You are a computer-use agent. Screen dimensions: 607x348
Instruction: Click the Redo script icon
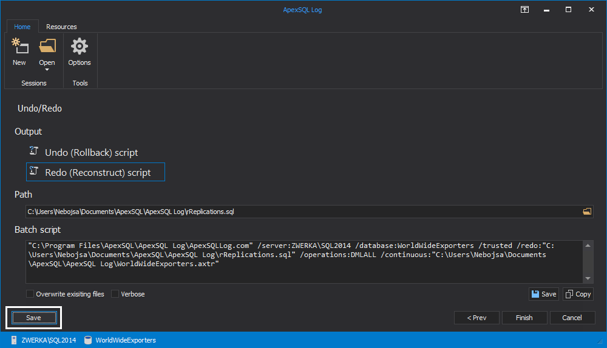34,170
